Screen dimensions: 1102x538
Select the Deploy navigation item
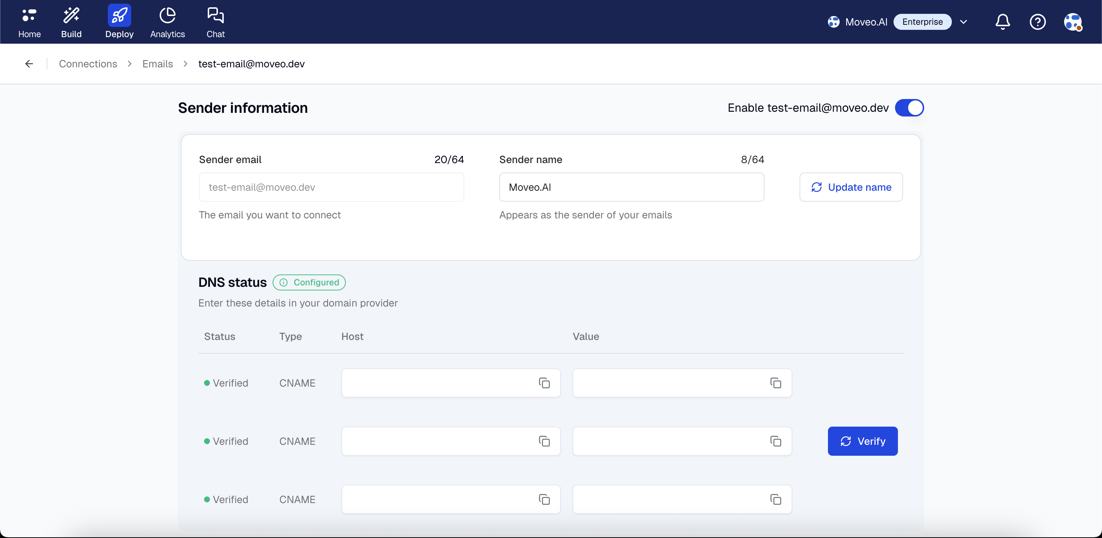coord(119,21)
